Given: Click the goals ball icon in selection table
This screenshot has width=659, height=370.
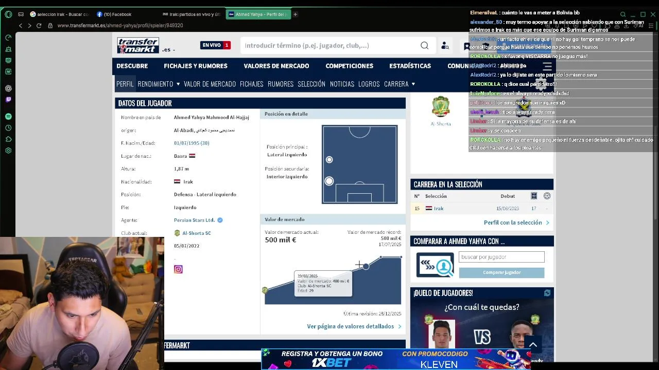Looking at the screenshot, I should coord(547,196).
